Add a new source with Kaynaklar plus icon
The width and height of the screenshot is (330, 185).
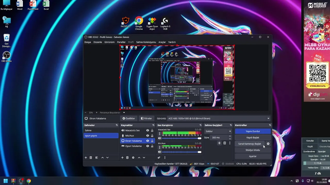(122, 158)
